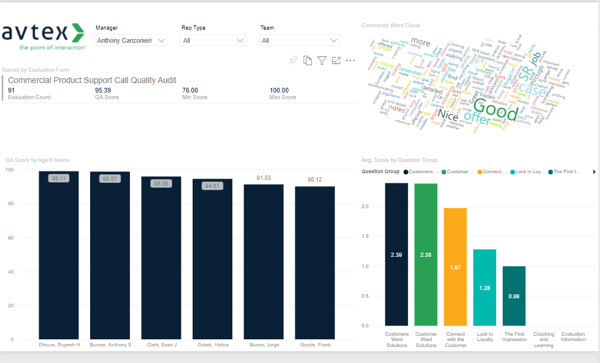Open focus mode for the visual

pos(336,60)
